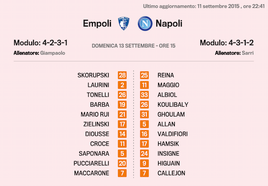Click the Empoli club crest icon
Image resolution: width=268 pixels, height=186 pixels.
coord(122,23)
